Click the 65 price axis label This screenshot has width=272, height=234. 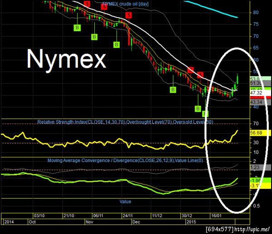pos(256,48)
